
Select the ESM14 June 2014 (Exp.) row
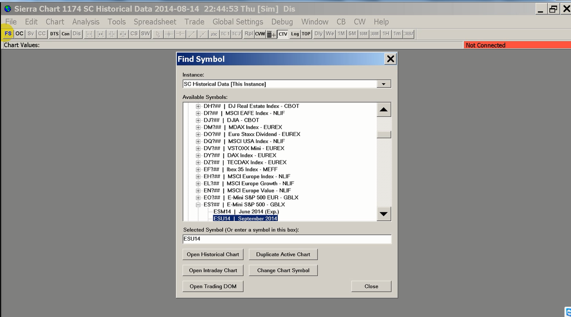pyautogui.click(x=246, y=212)
